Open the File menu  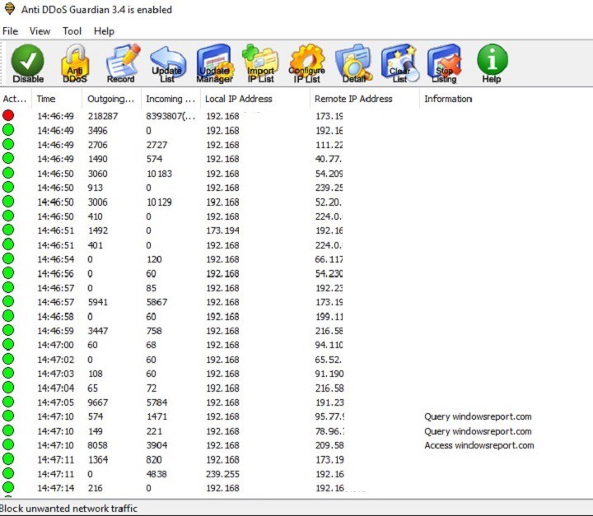(10, 31)
